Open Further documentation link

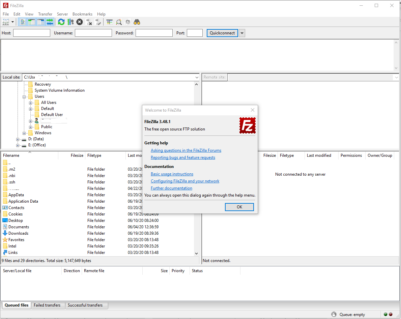[171, 188]
